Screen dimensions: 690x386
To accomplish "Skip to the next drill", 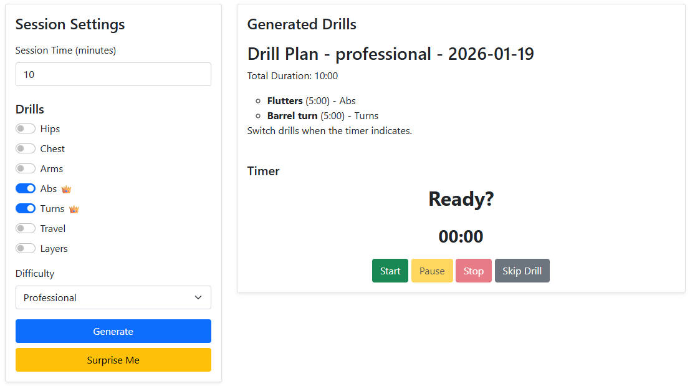I will click(x=522, y=271).
